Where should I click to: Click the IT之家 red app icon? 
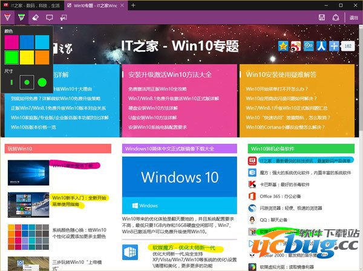point(252,161)
